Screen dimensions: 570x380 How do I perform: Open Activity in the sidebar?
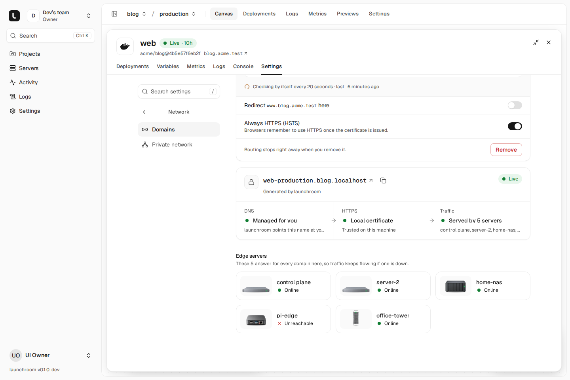[x=51, y=82]
